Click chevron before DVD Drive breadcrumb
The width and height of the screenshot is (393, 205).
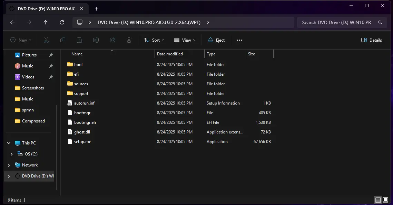click(90, 22)
